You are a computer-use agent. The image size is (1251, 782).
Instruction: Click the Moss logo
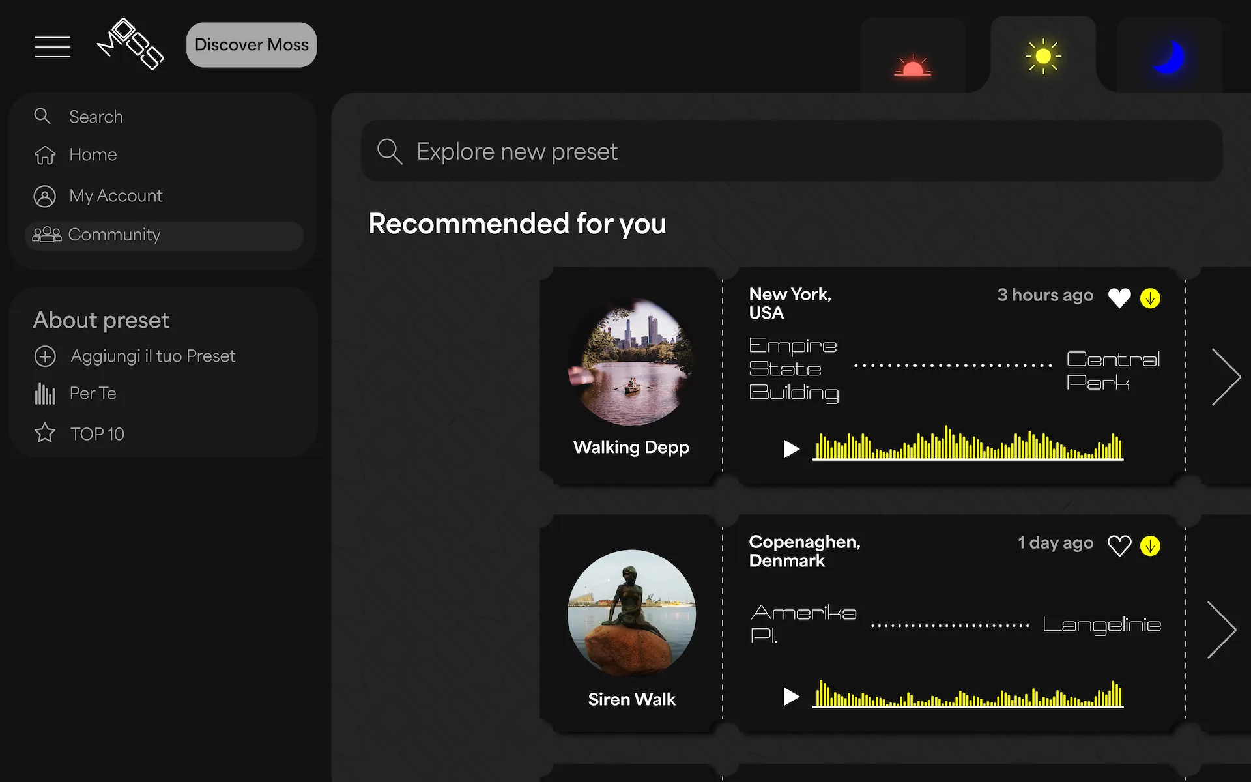[x=130, y=44]
